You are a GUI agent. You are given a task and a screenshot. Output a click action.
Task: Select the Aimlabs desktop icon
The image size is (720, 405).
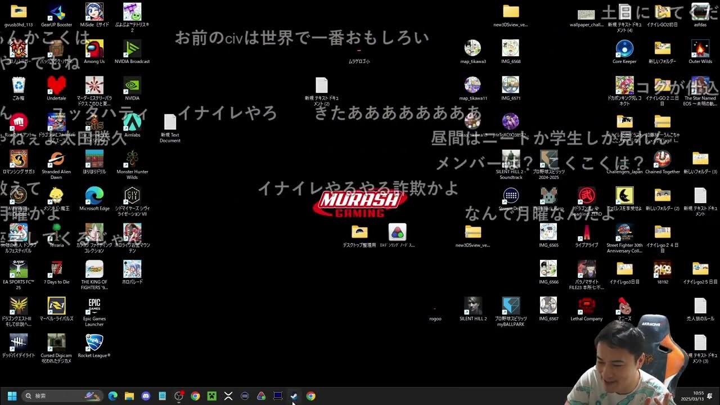(x=132, y=122)
